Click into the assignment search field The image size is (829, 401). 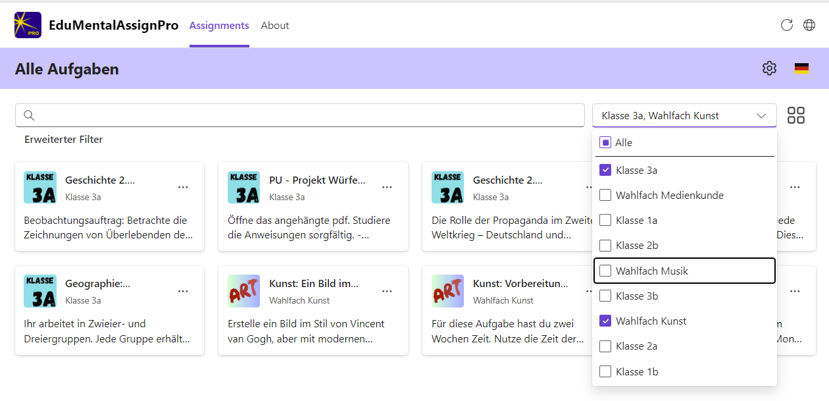coord(309,116)
